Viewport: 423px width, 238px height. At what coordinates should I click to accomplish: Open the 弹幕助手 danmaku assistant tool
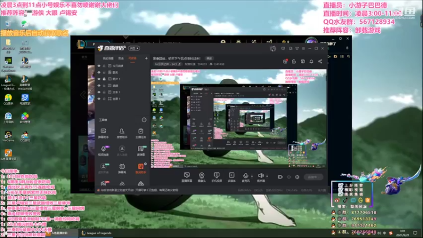pos(103,133)
